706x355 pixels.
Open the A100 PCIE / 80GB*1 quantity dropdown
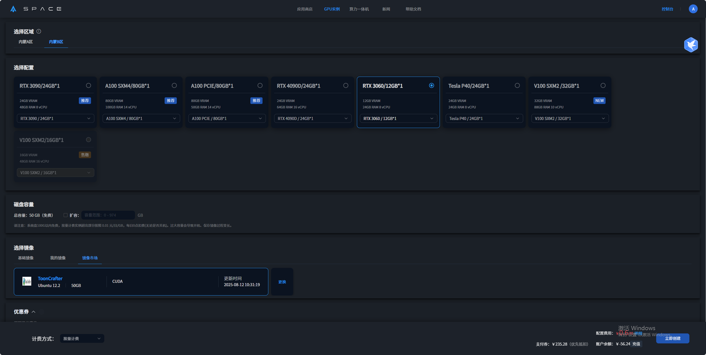[x=227, y=119]
